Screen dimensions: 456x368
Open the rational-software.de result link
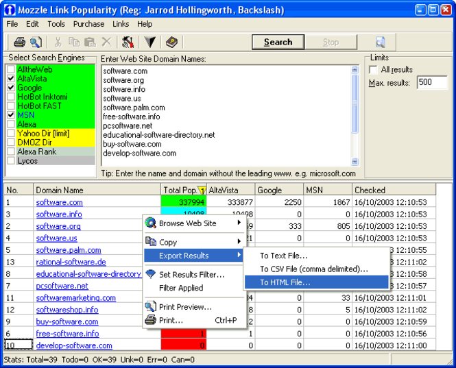71,262
